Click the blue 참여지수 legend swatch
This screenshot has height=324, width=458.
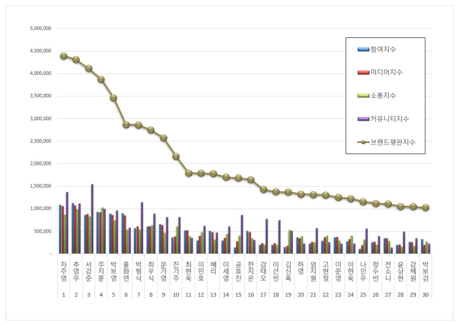(364, 49)
